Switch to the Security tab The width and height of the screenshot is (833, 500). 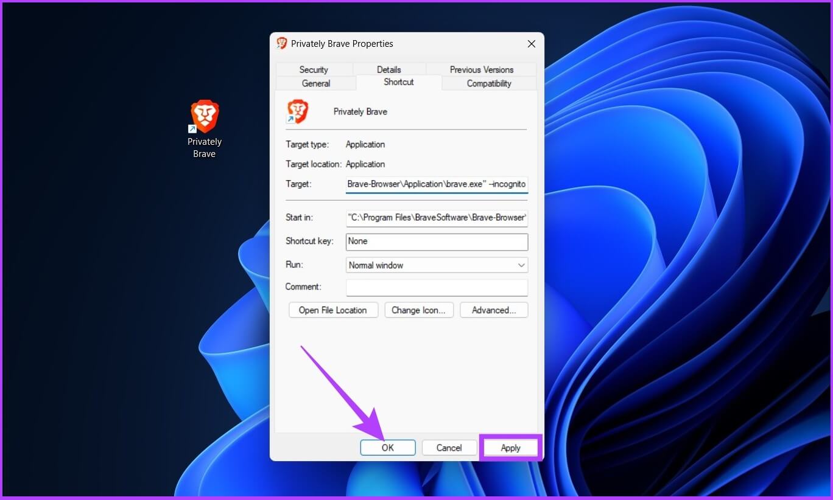pos(314,69)
